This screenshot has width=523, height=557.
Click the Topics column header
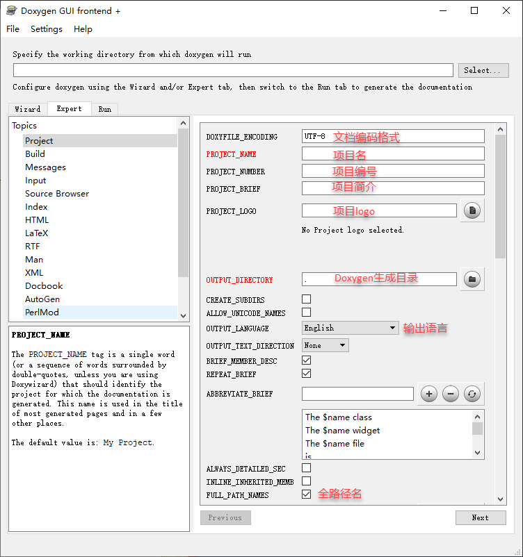[94, 126]
